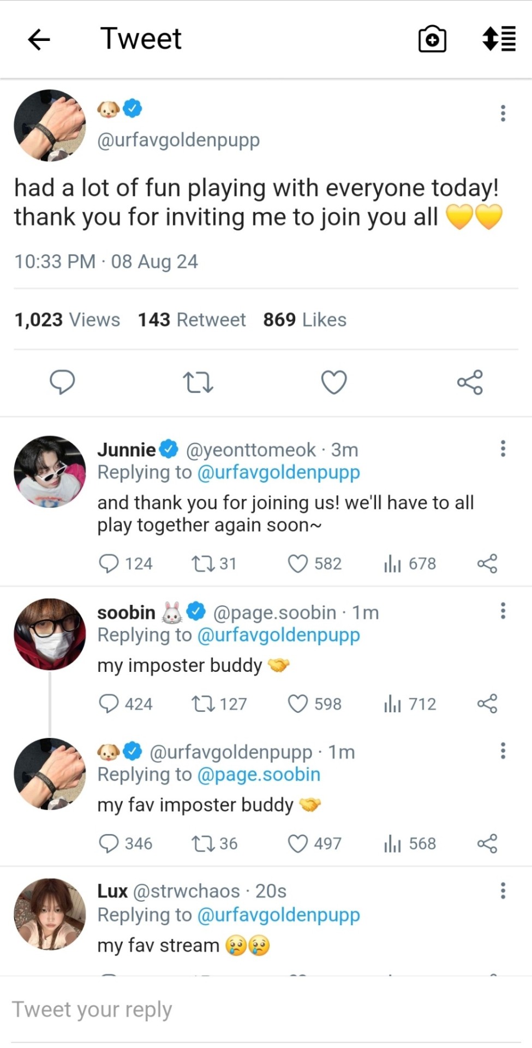Share the "my fav imposter buddy" reply

click(487, 843)
